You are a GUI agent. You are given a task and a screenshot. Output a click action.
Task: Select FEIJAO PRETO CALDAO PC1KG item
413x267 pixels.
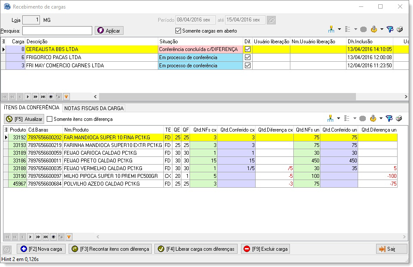coord(200,161)
